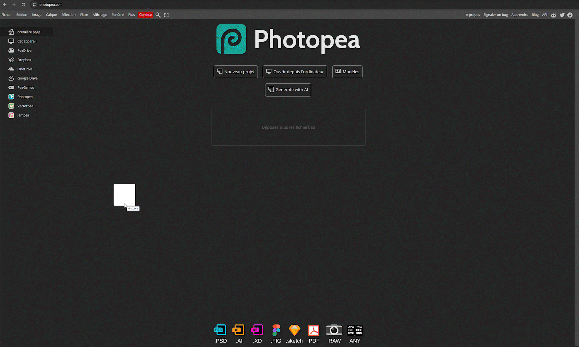Viewport: 579px width, 347px height.
Task: Open the Twitter icon link
Action: (562, 15)
